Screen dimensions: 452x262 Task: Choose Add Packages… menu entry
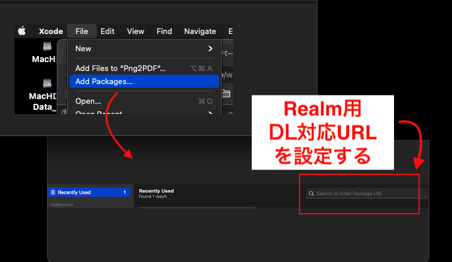(144, 81)
